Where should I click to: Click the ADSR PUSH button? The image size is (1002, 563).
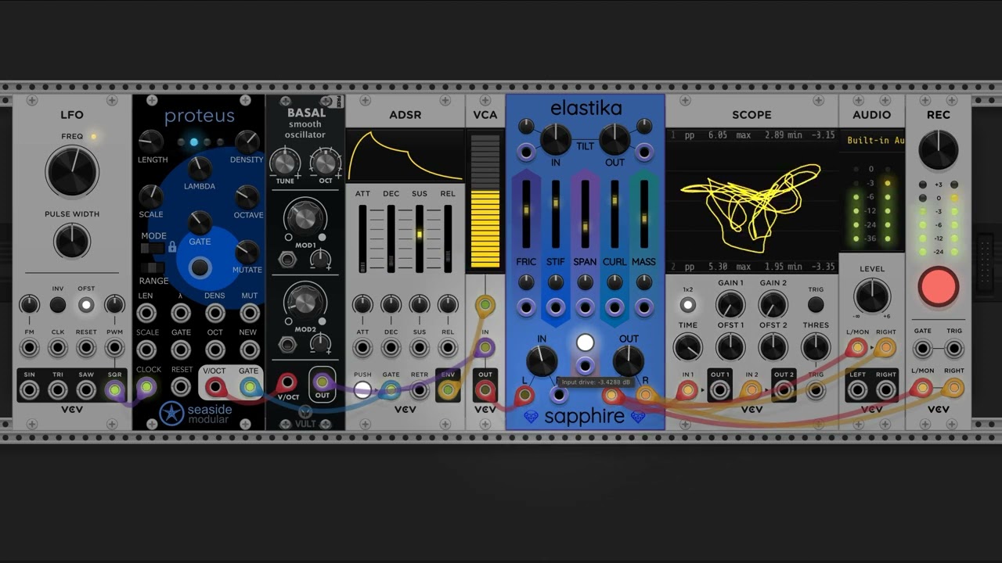tap(362, 389)
